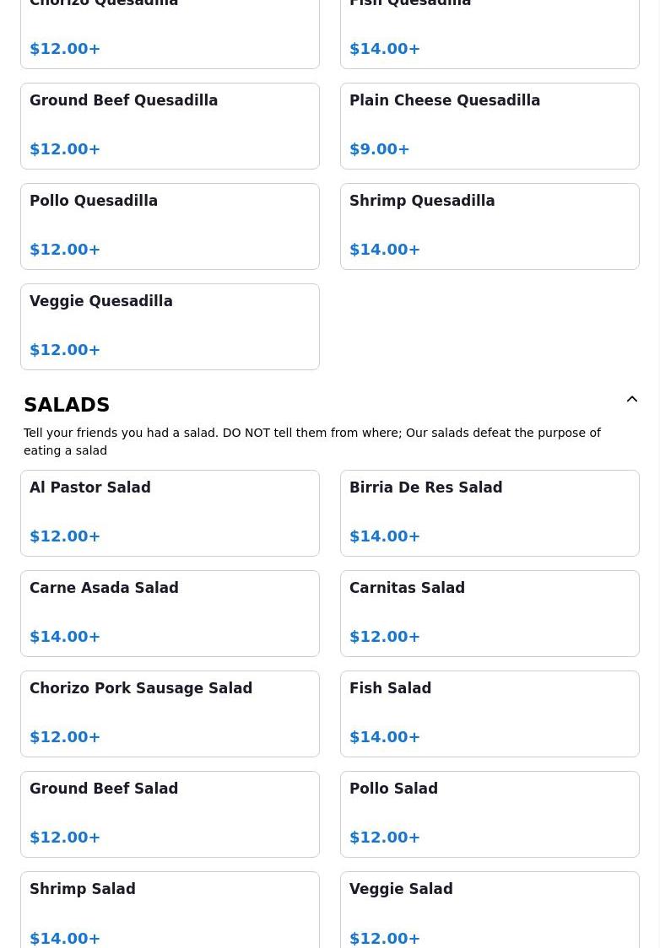Click the Chorizo Quesadilla $12.00+ price
This screenshot has height=948, width=660.
[65, 48]
